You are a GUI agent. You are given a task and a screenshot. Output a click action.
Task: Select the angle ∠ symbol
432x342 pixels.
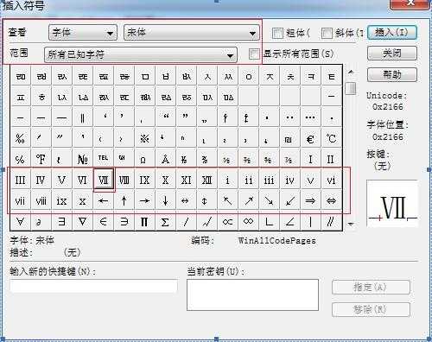[289, 222]
